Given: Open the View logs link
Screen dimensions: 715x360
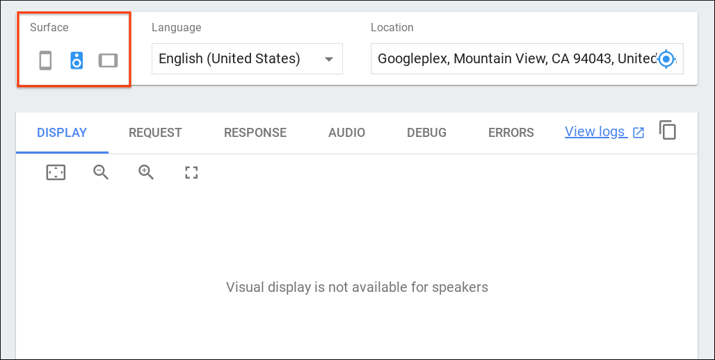Looking at the screenshot, I should coord(595,132).
